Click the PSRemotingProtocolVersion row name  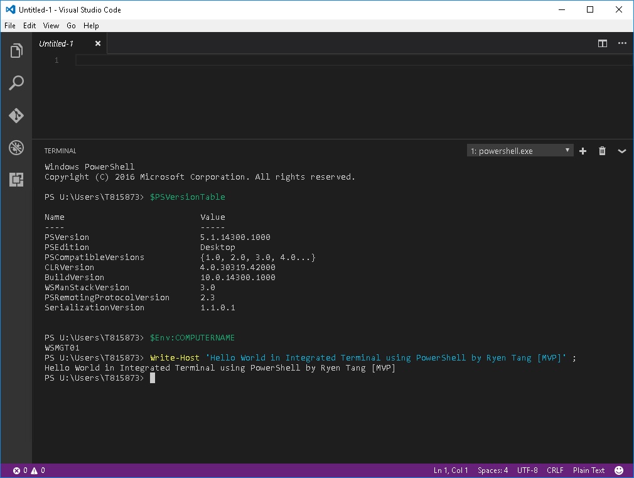tap(107, 298)
